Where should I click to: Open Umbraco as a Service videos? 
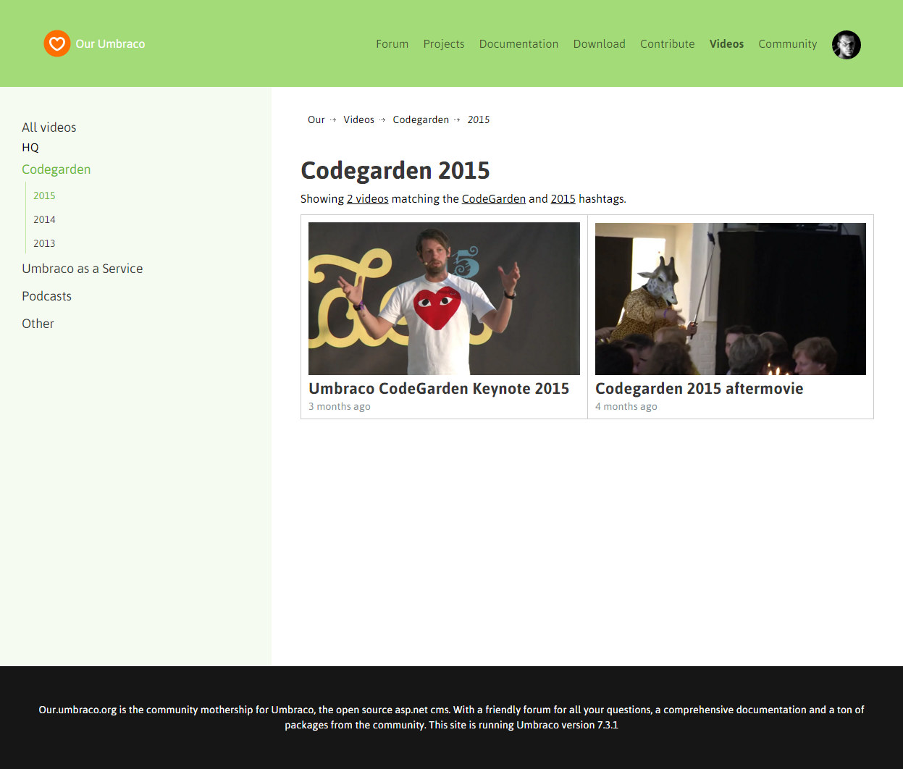[83, 269]
